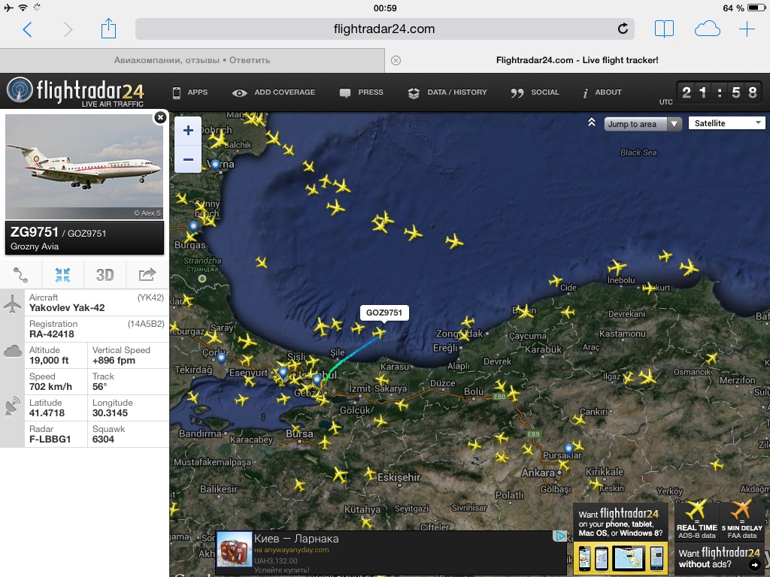Close the ZG9751 flight info panel

[x=160, y=117]
